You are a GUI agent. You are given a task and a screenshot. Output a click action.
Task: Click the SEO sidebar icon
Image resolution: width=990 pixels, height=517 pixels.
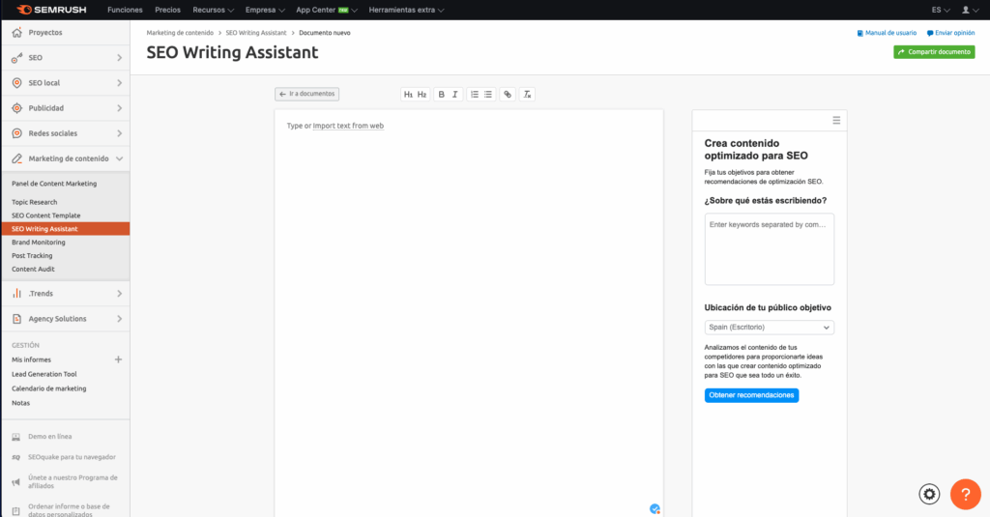point(17,57)
